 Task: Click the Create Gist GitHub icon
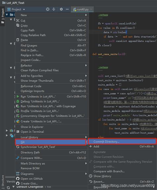[x=18, y=183]
